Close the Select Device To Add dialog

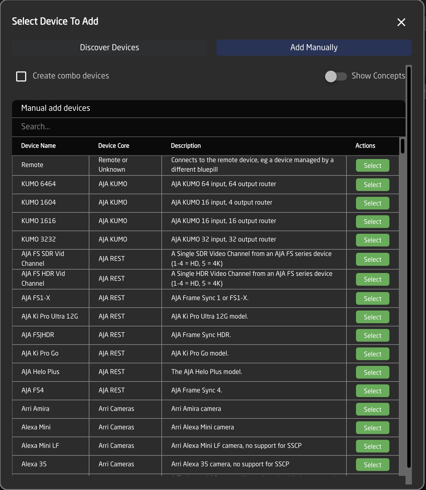coord(401,22)
